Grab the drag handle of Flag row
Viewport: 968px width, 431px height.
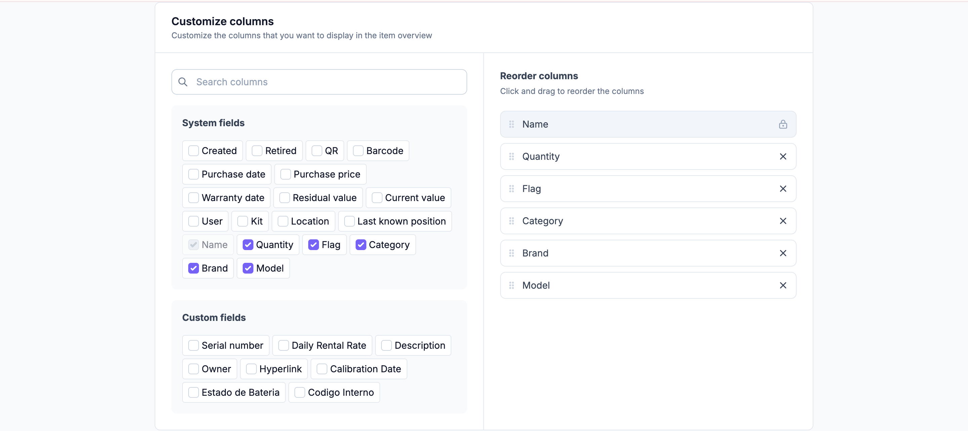pos(512,189)
